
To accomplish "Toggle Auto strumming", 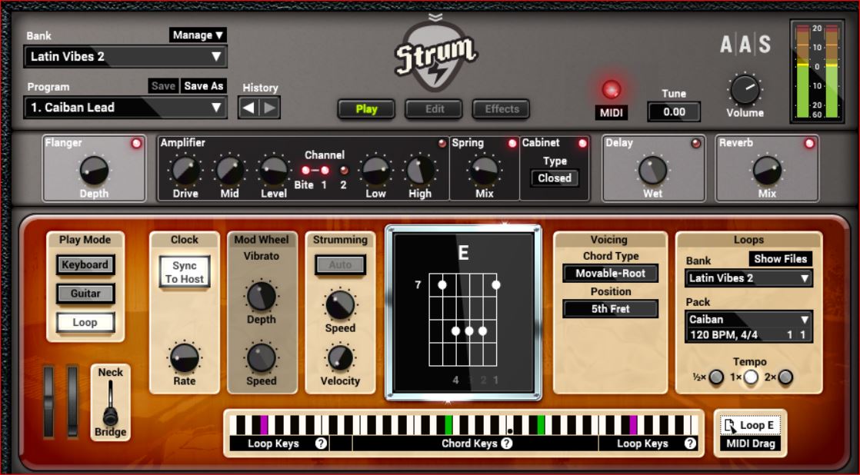I will point(340,265).
